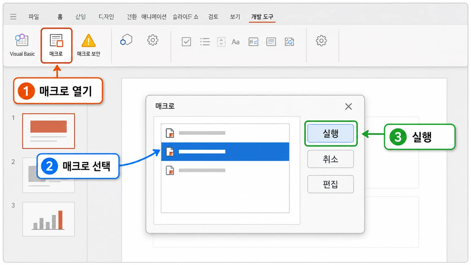Switch to the 슬라이드 쇼 tab
This screenshot has height=265, width=471.
pyautogui.click(x=186, y=17)
